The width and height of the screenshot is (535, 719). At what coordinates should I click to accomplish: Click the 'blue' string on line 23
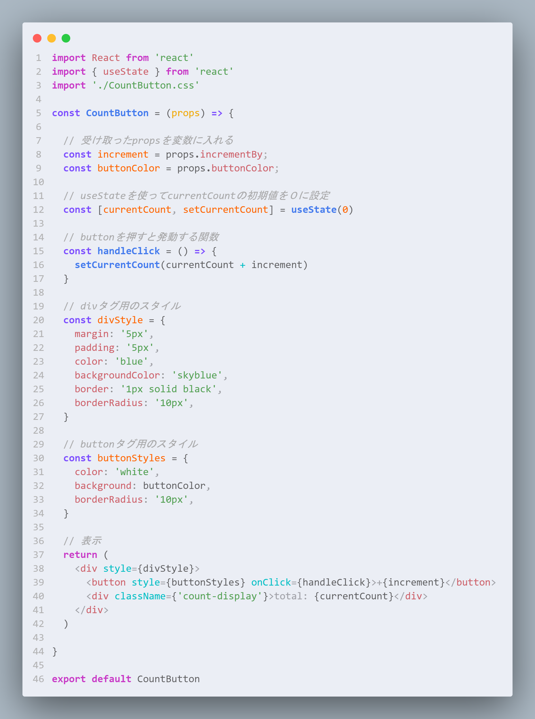(132, 361)
